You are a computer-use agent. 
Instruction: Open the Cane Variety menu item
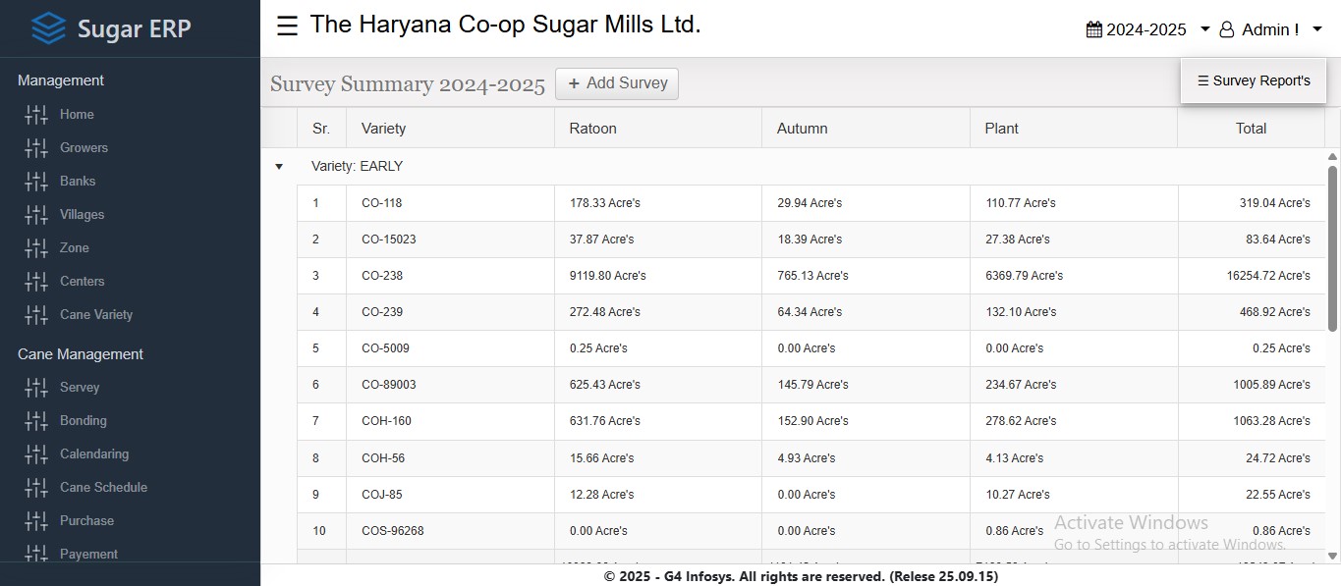(95, 315)
